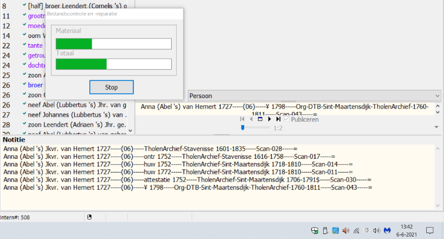444x239 pixels.
Task: Click the next record arrow
Action: (x=269, y=119)
